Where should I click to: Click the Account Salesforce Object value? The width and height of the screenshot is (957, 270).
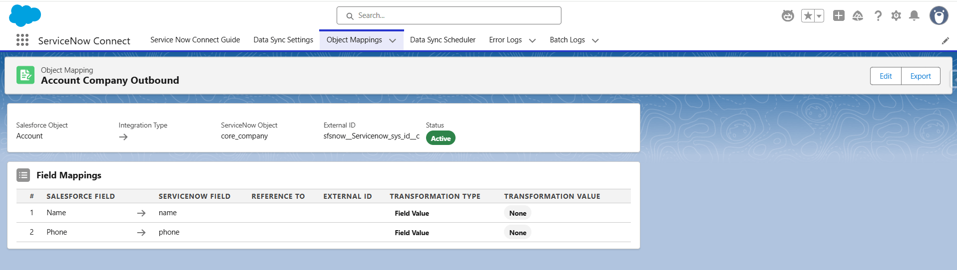tap(29, 136)
